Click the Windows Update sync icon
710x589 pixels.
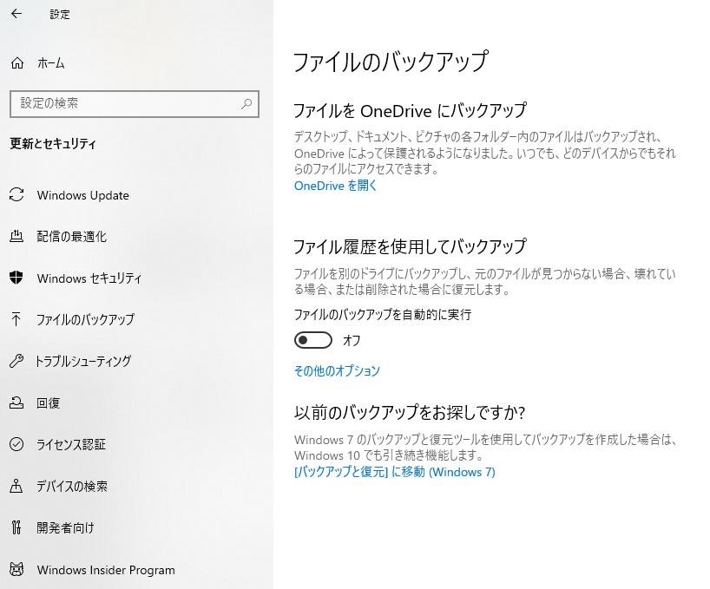pyautogui.click(x=16, y=195)
